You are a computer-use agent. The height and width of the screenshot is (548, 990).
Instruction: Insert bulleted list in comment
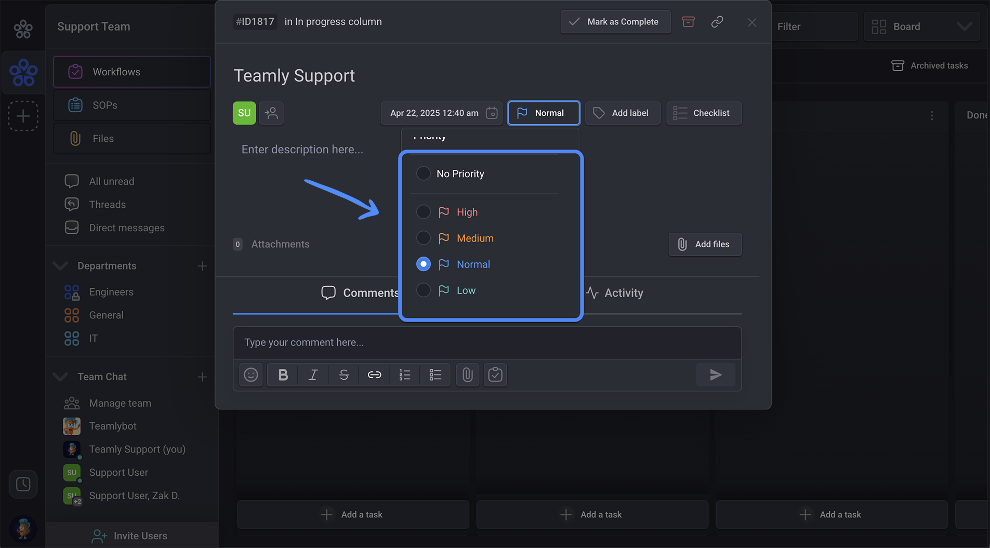(435, 375)
